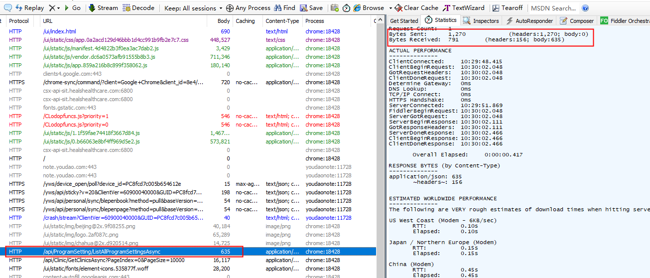Click the Any Process target picker
Screen dimensions: 650x278
(248, 8)
